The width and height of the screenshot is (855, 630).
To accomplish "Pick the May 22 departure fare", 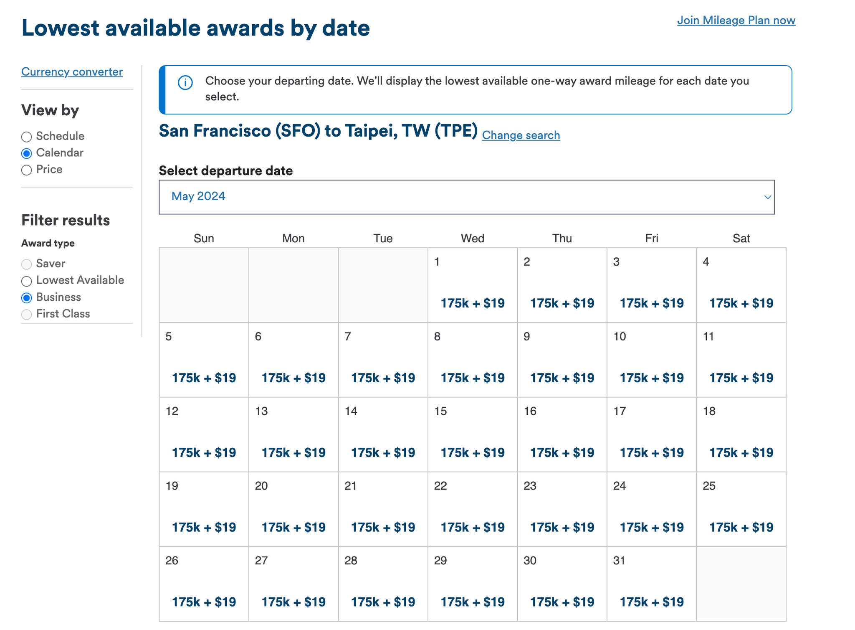I will coord(472,527).
